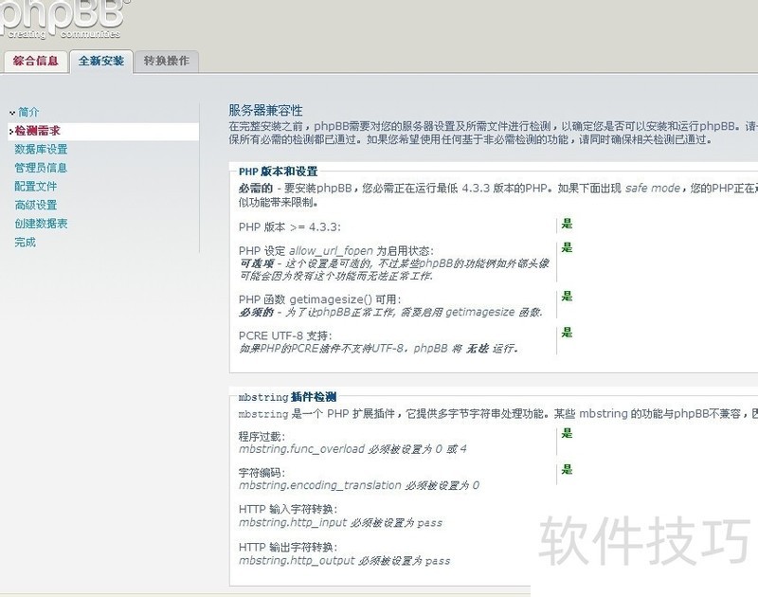
Task: Select the 全新安装 tab
Action: (100, 61)
